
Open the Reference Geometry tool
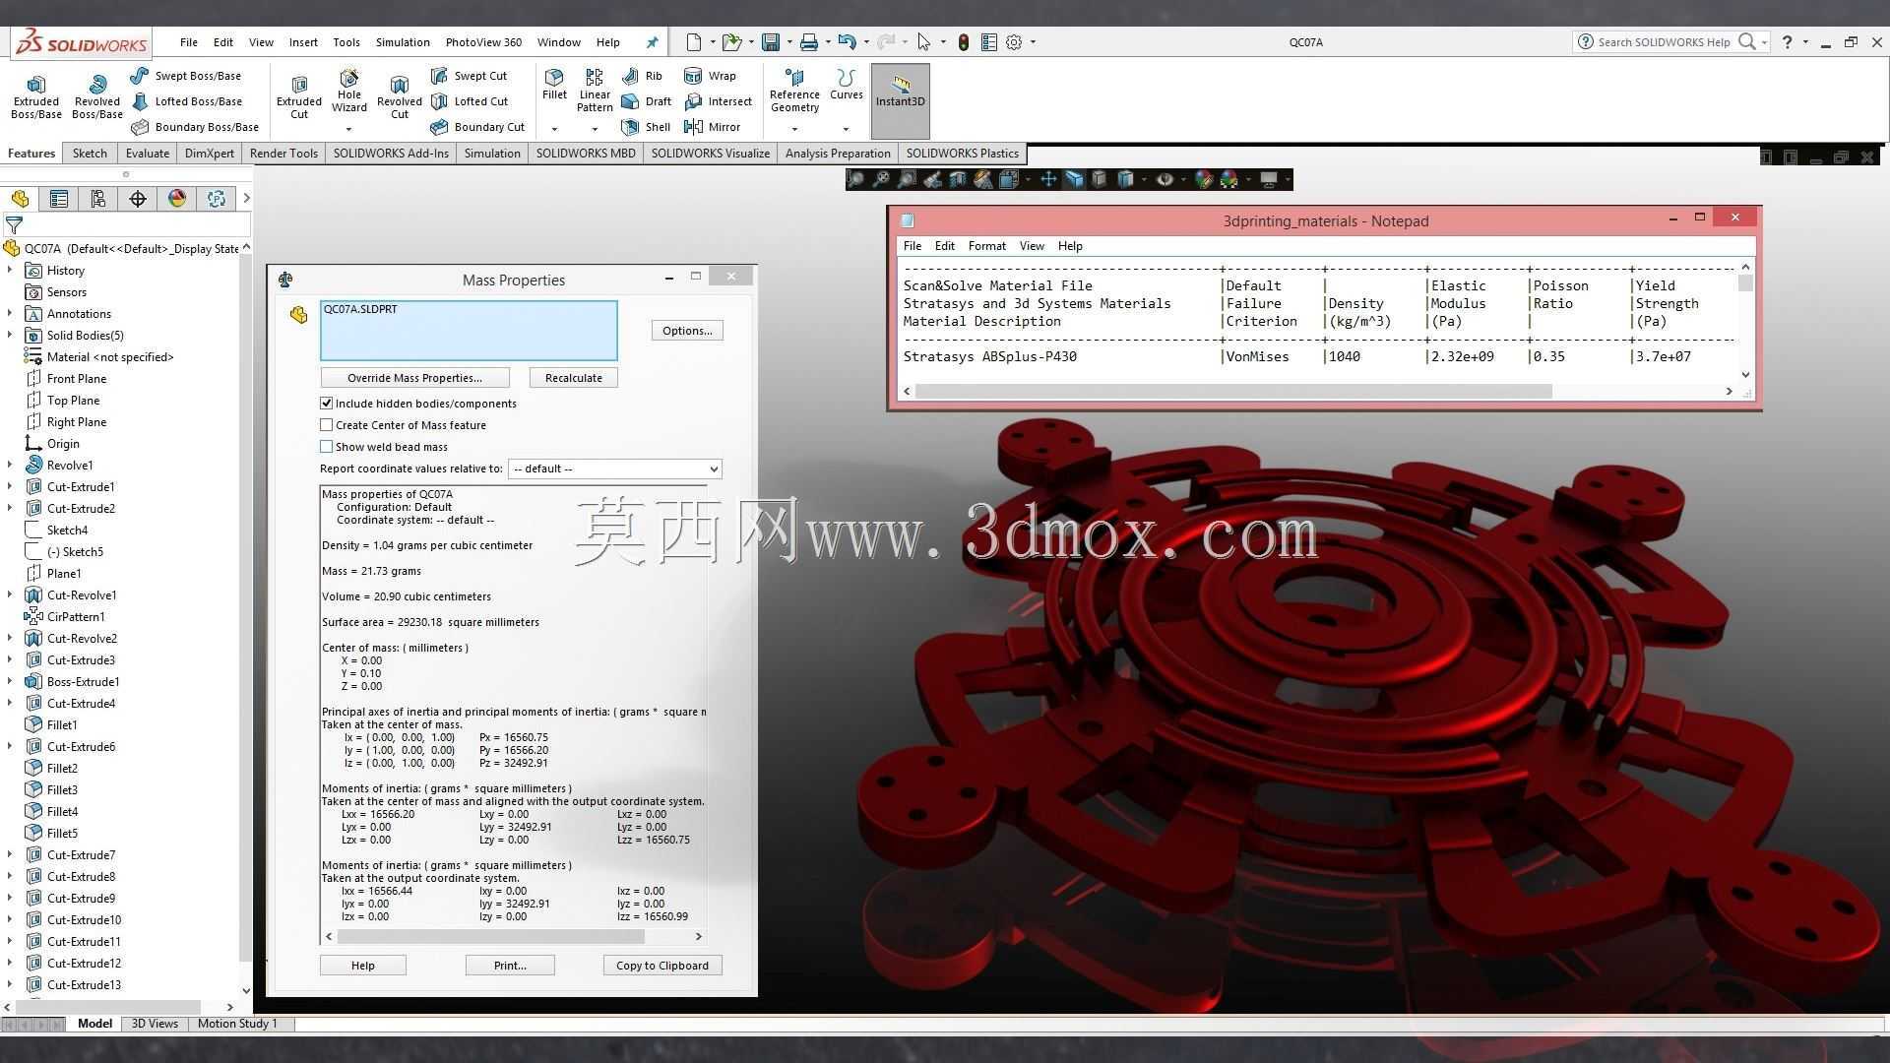click(794, 91)
